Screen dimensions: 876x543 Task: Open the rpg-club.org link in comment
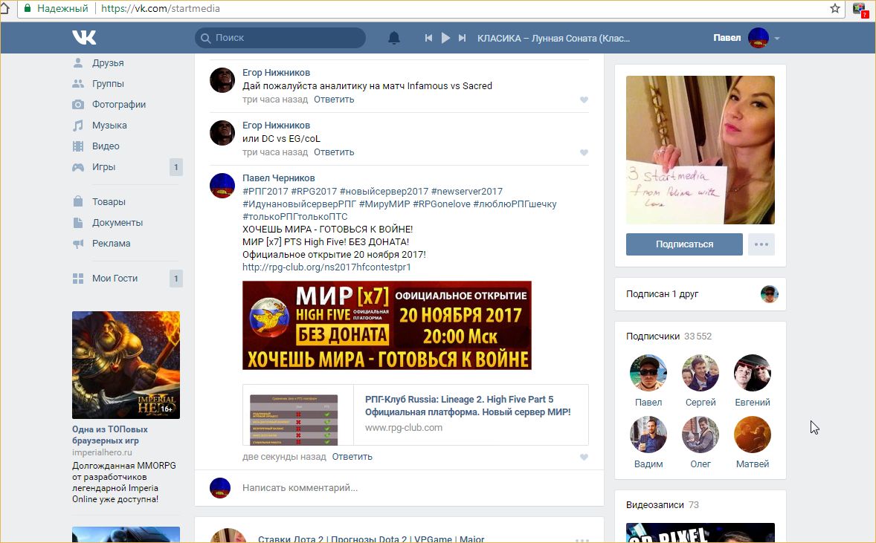(x=326, y=267)
